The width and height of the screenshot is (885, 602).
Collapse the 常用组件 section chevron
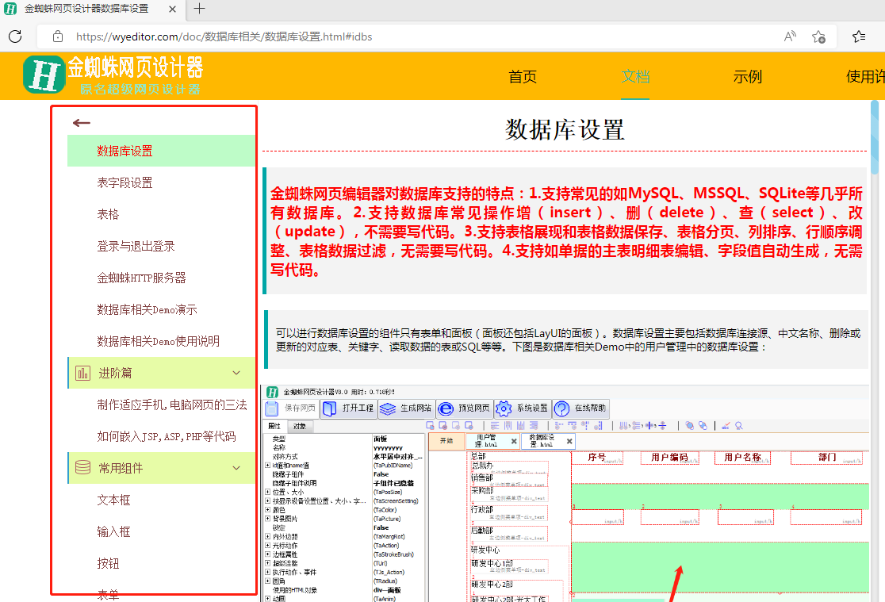(x=236, y=468)
